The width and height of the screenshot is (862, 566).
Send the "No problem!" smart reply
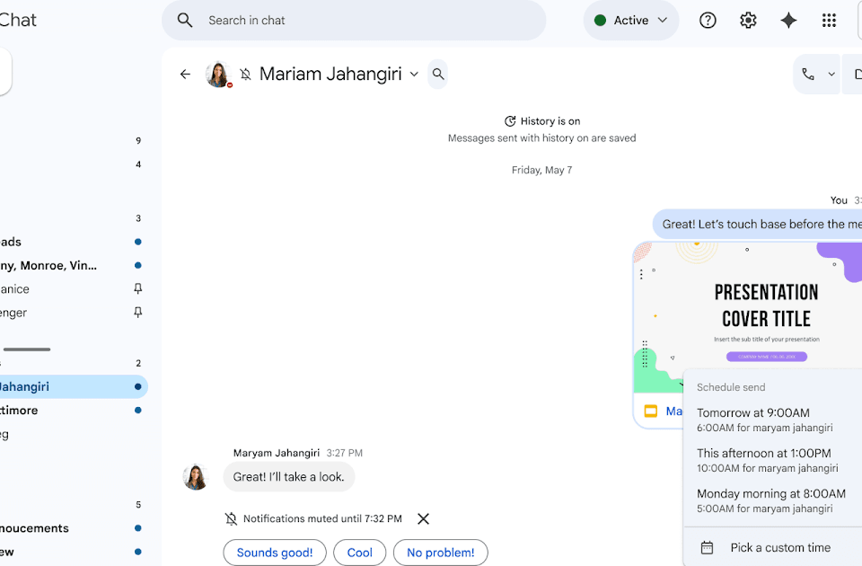[440, 553]
